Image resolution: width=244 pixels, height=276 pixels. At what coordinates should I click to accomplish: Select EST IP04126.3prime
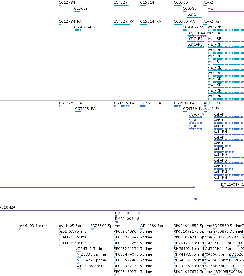[x=73, y=243]
